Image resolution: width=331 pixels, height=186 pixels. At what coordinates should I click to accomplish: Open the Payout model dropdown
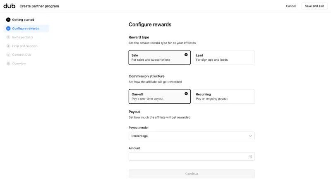point(192,136)
